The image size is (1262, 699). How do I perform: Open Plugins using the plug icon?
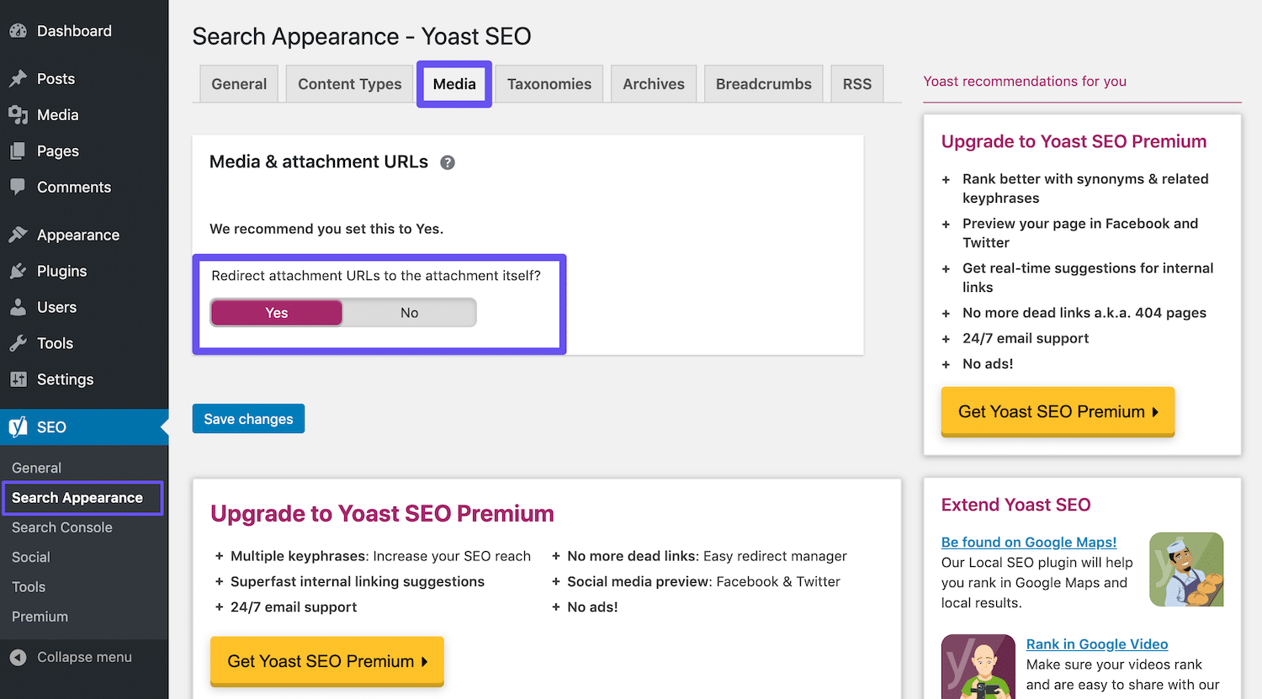pyautogui.click(x=19, y=271)
